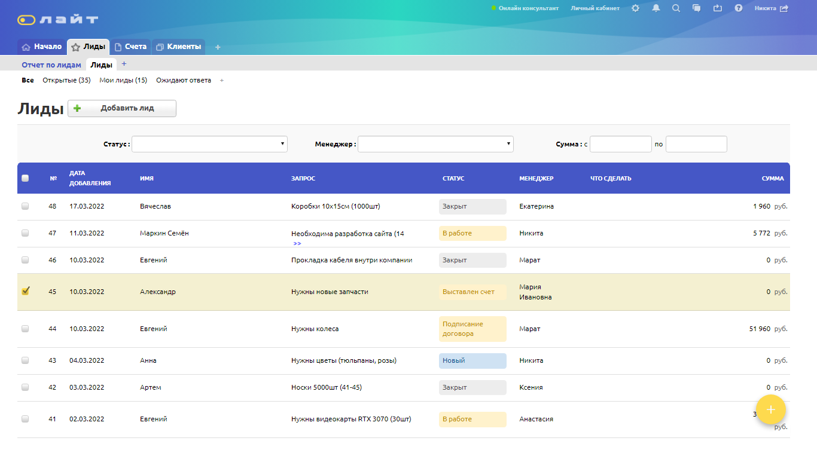Add a new main tab with plus icon
Screen dimensions: 817x459
[x=218, y=47]
